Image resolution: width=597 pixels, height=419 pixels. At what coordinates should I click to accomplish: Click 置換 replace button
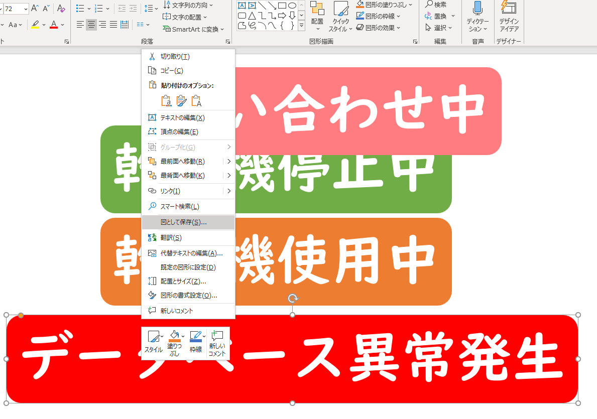click(x=440, y=17)
